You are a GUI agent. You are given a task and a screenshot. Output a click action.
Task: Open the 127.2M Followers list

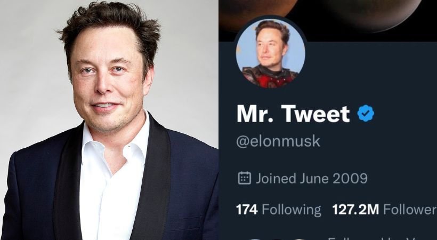[x=385, y=209]
